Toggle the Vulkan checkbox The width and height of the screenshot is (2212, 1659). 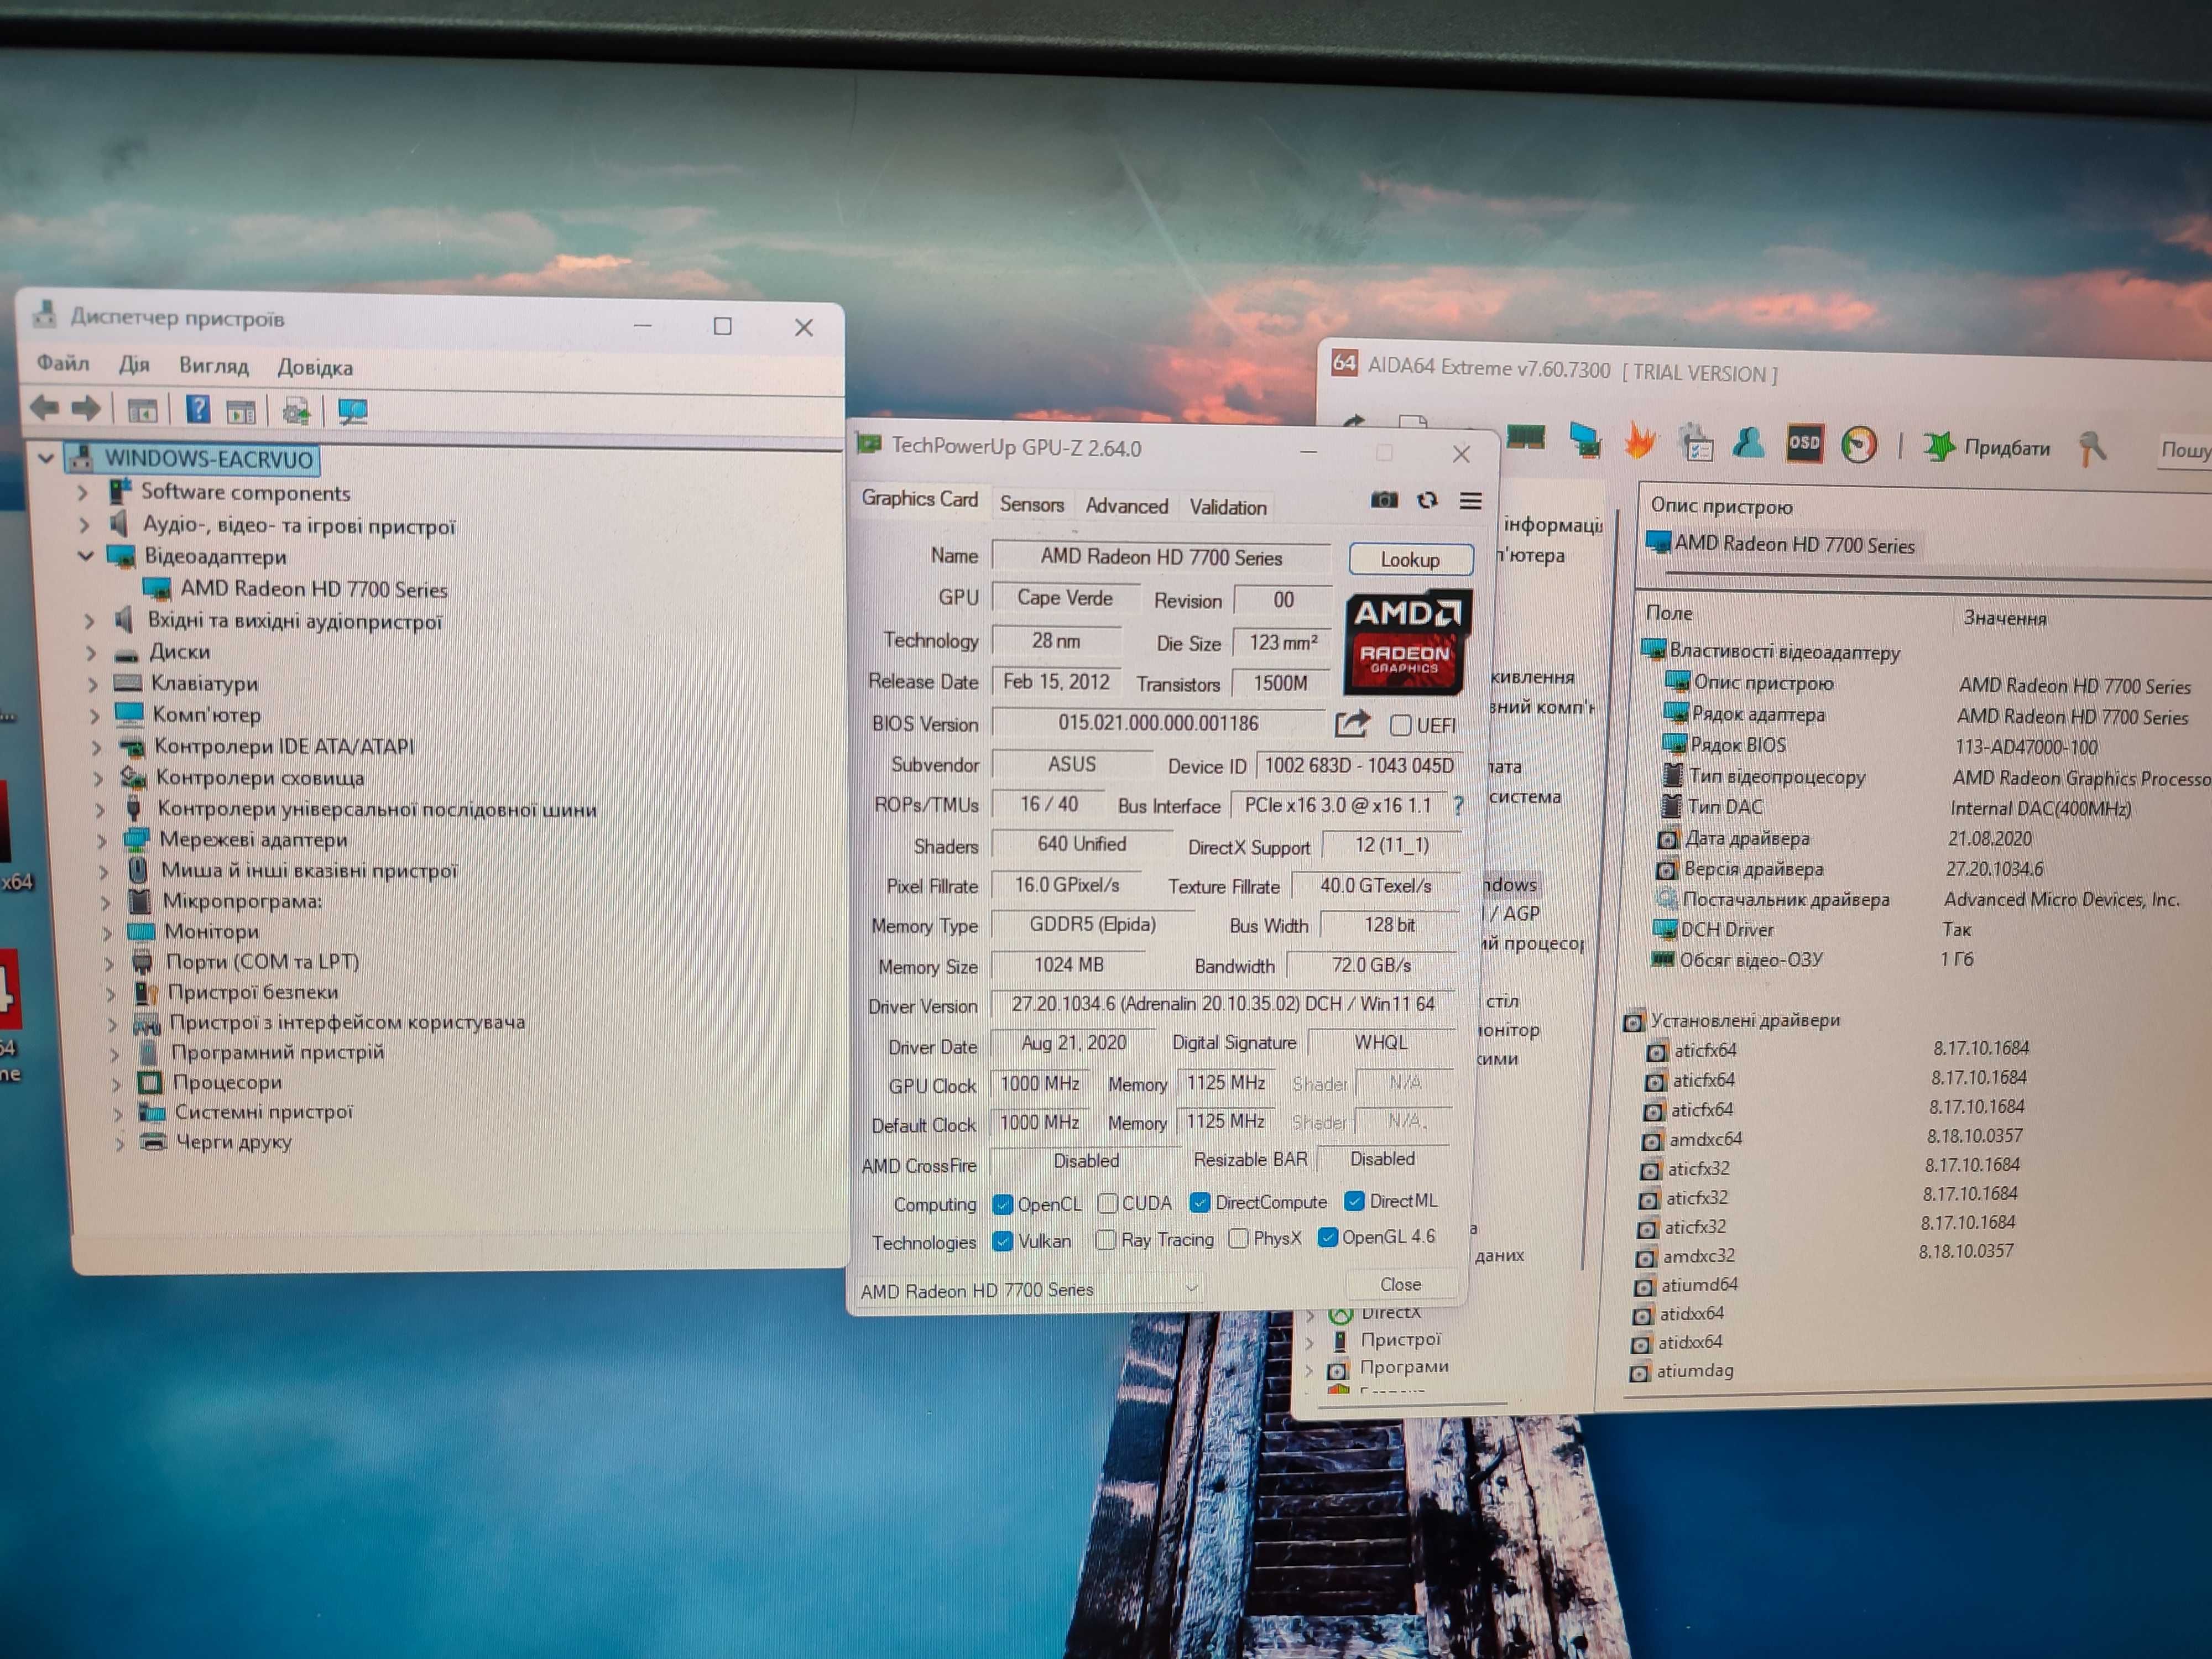tap(1002, 1241)
